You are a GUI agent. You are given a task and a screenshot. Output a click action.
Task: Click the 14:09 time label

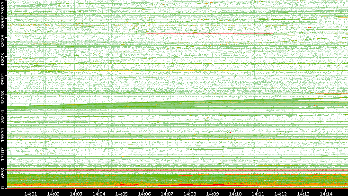coord(213,193)
